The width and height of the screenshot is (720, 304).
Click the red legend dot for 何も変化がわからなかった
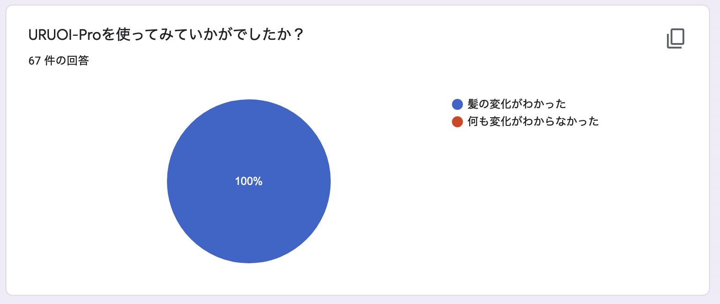[457, 122]
